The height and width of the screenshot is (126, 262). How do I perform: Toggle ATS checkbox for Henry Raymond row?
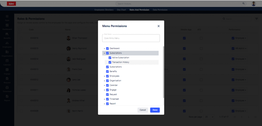[x=201, y=49]
